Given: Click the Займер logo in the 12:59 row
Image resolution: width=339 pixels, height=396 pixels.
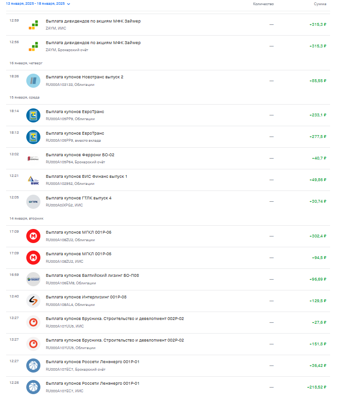Looking at the screenshot, I should (33, 25).
